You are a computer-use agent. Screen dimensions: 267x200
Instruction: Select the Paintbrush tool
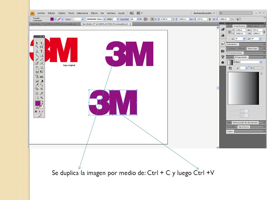(x=37, y=59)
